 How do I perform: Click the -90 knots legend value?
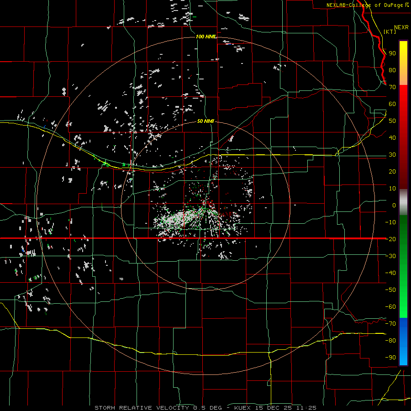pyautogui.click(x=390, y=358)
